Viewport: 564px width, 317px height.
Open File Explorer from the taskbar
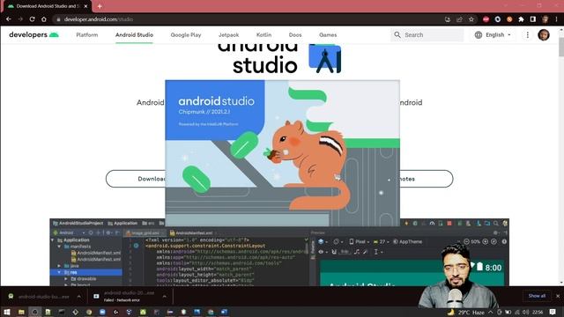click(21, 312)
